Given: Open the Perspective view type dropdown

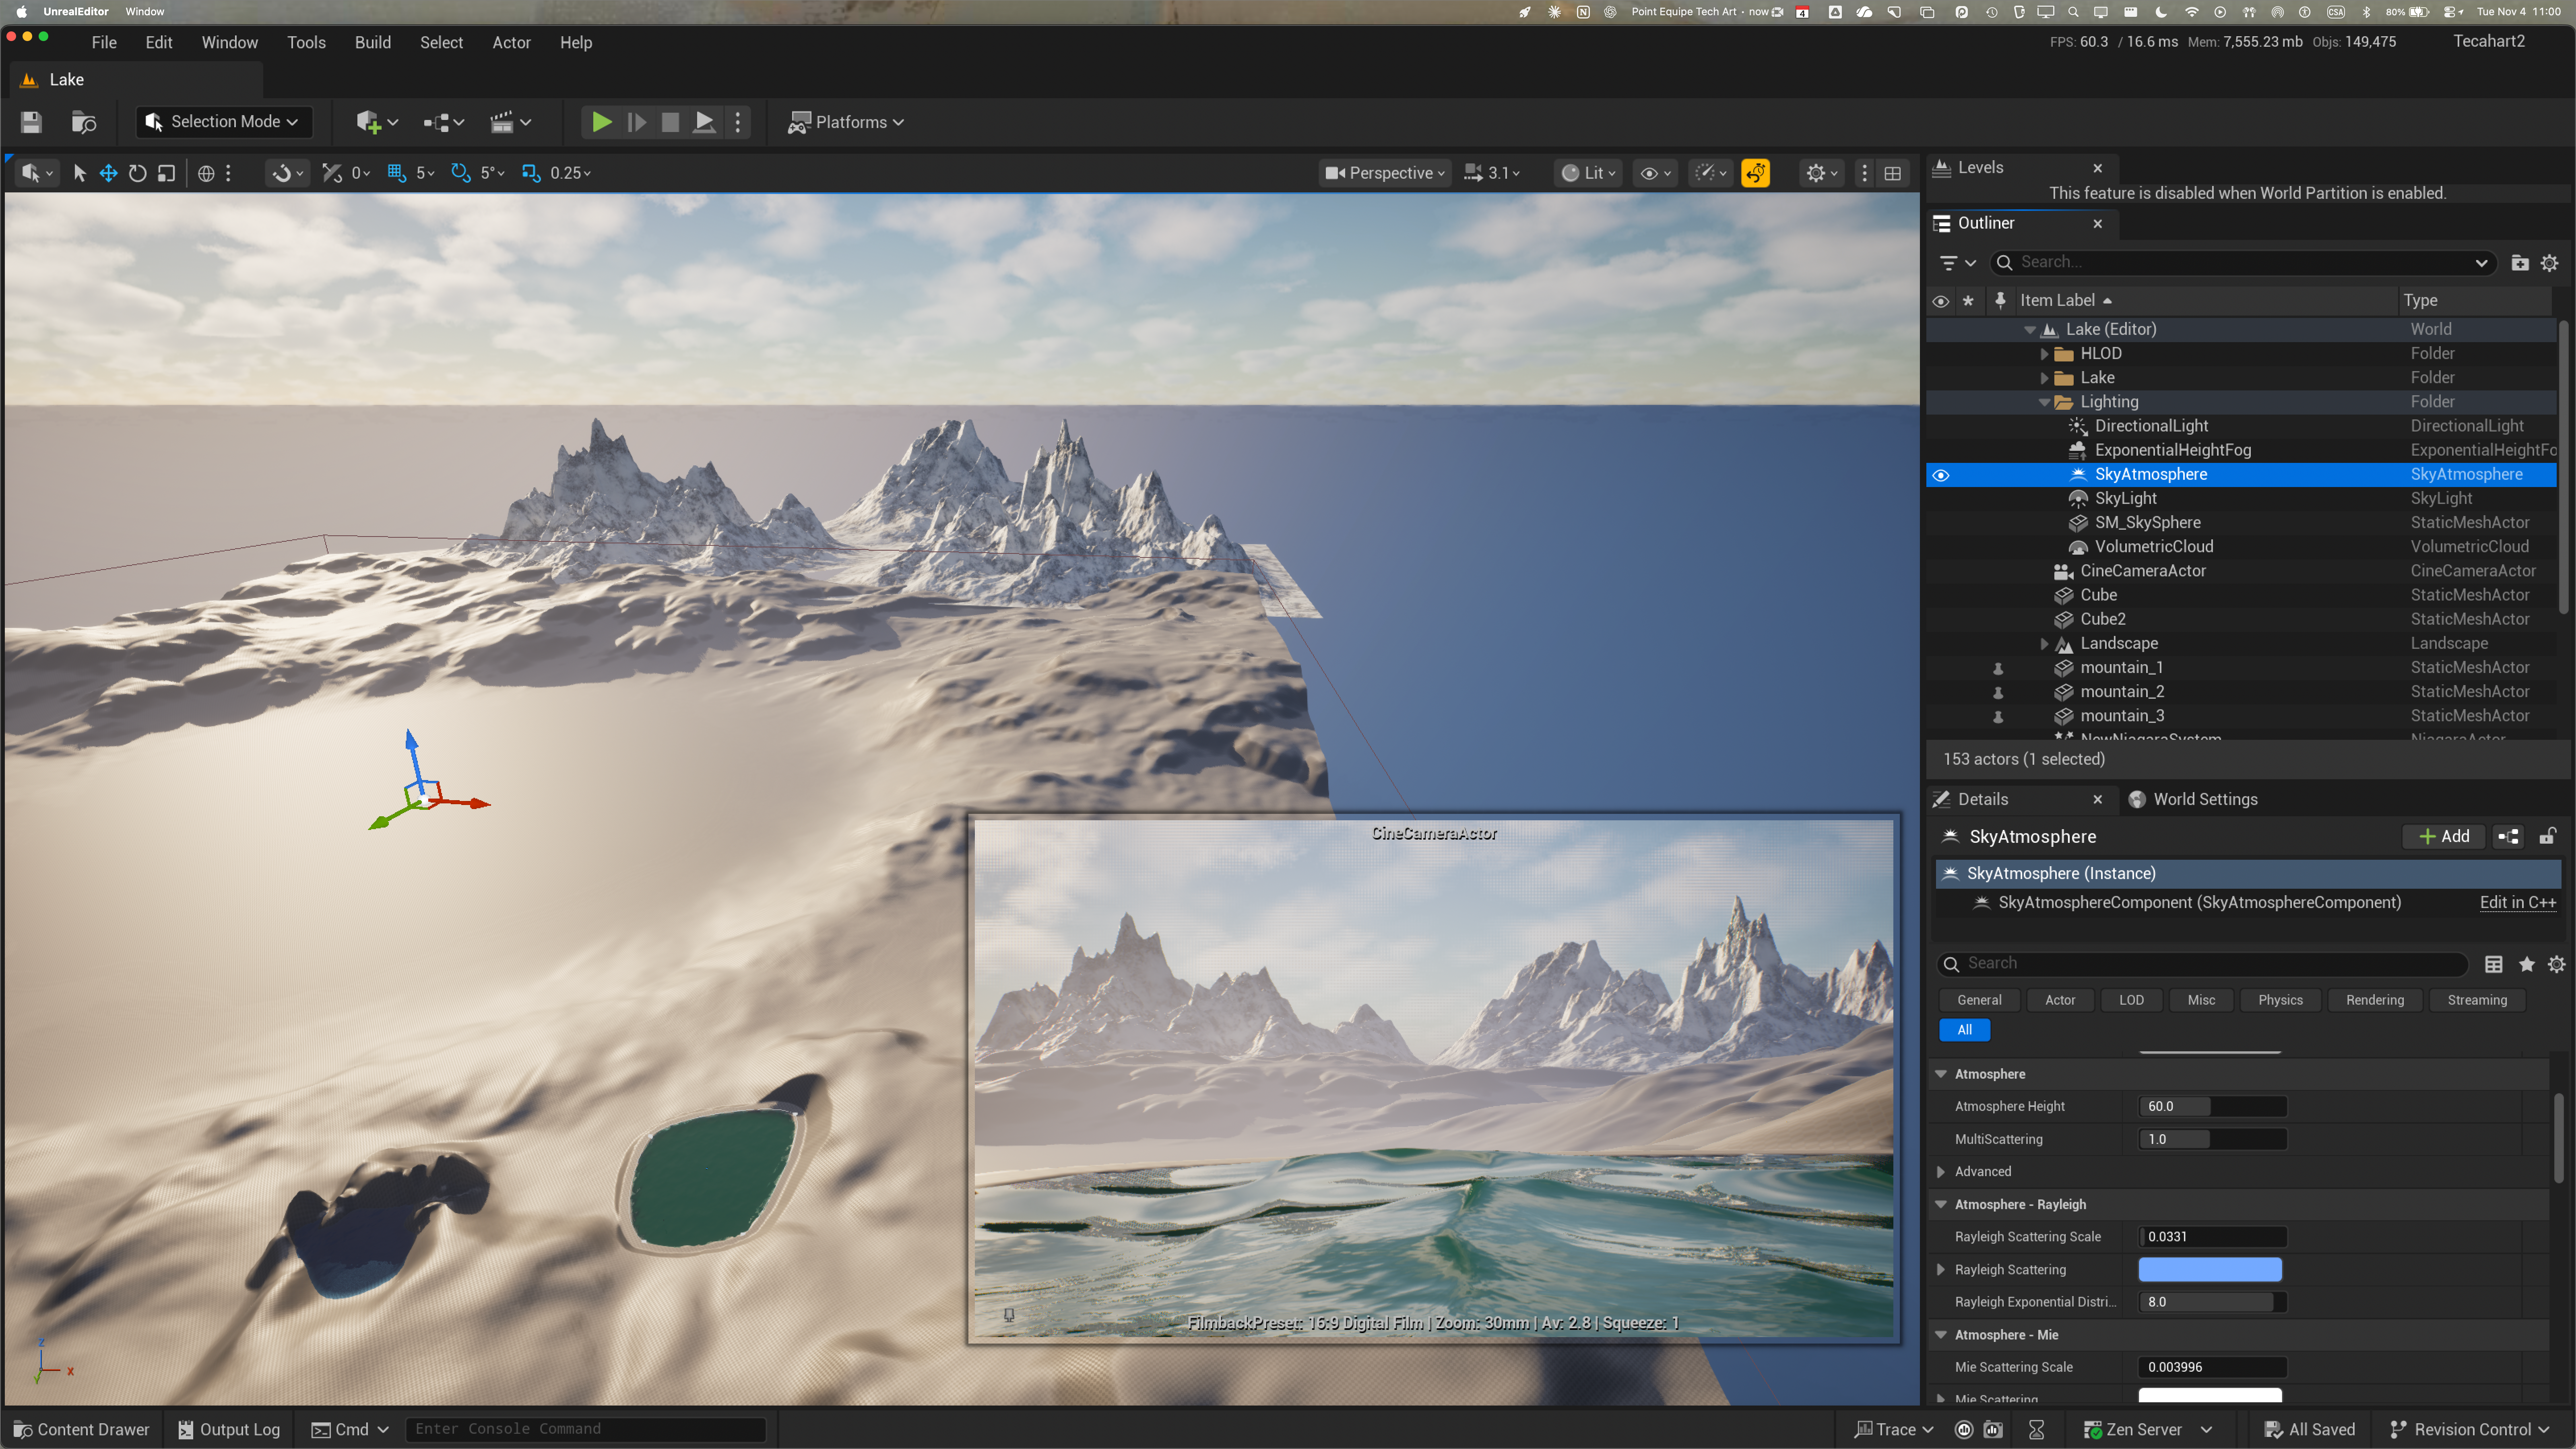Looking at the screenshot, I should (1385, 173).
